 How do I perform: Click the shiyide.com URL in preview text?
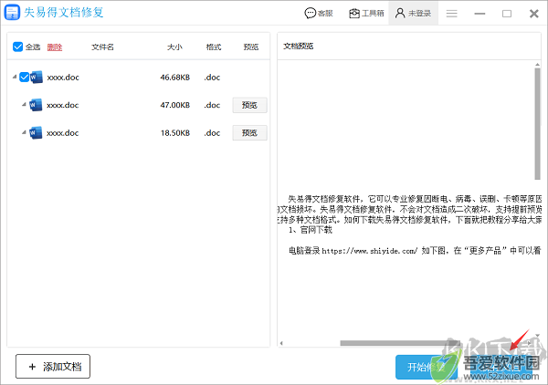(369, 251)
